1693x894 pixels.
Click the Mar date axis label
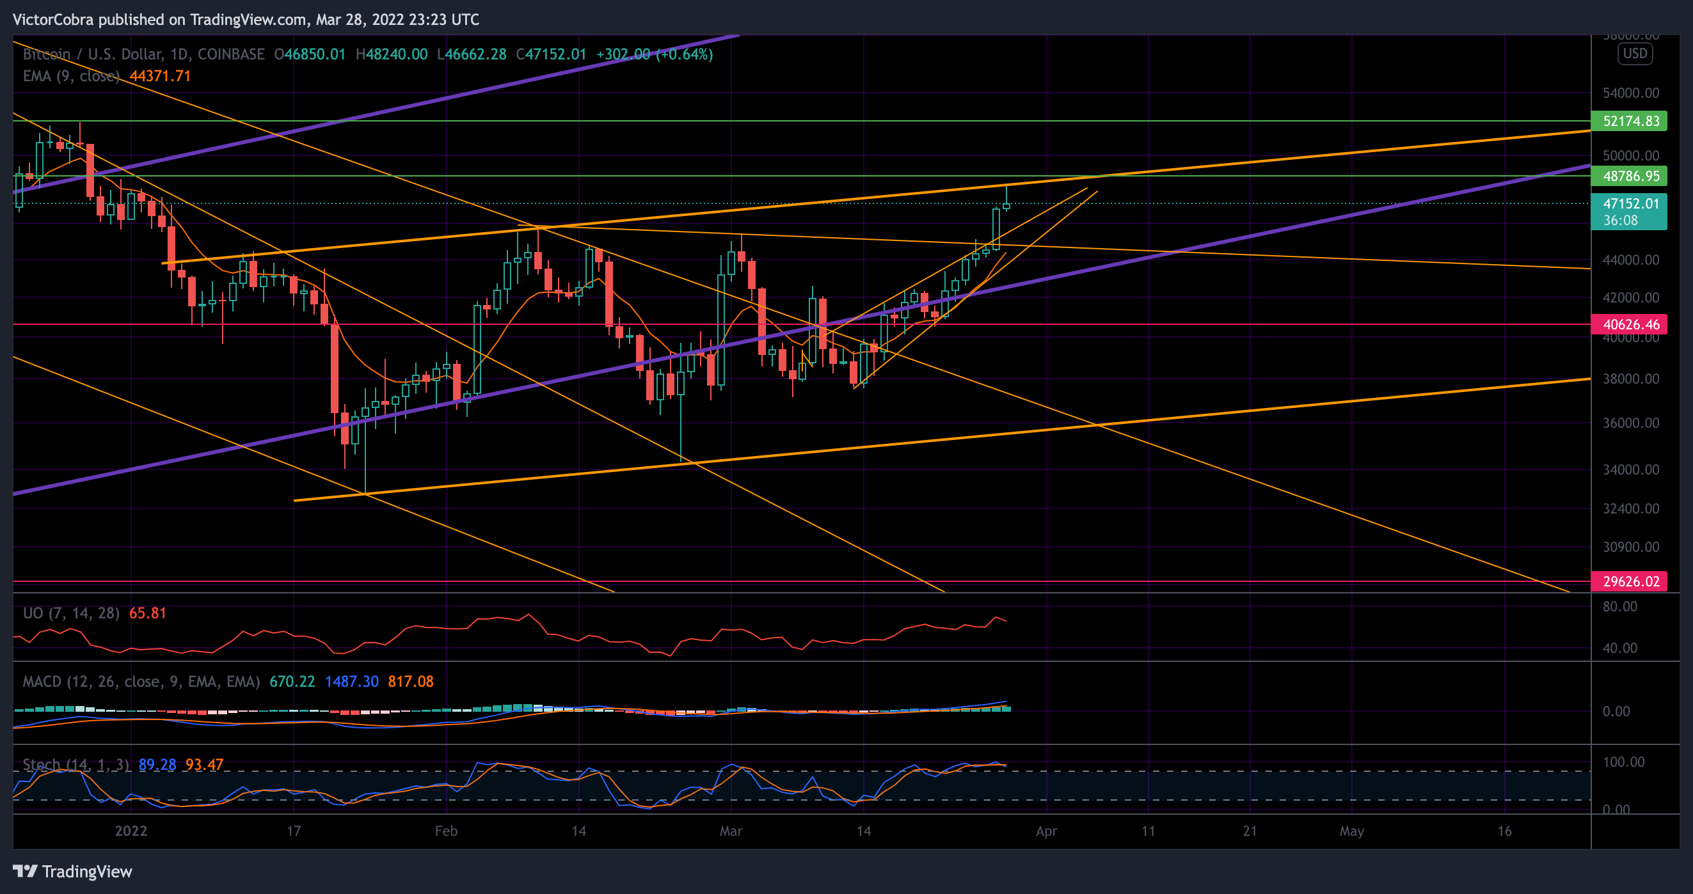coord(731,831)
